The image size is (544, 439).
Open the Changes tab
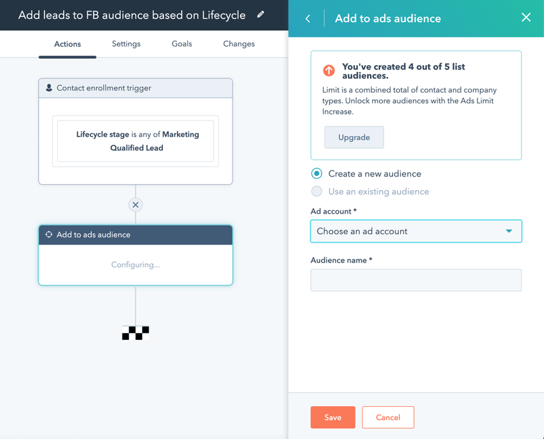pyautogui.click(x=239, y=44)
